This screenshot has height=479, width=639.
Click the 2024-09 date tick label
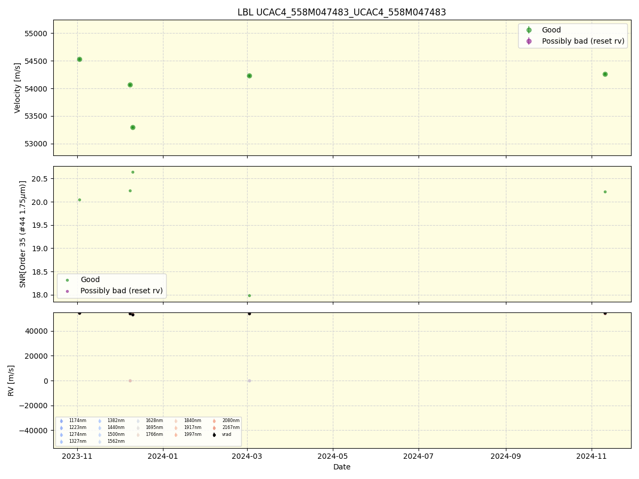(506, 455)
